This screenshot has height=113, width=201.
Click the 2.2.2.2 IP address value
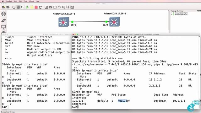pos(155,86)
